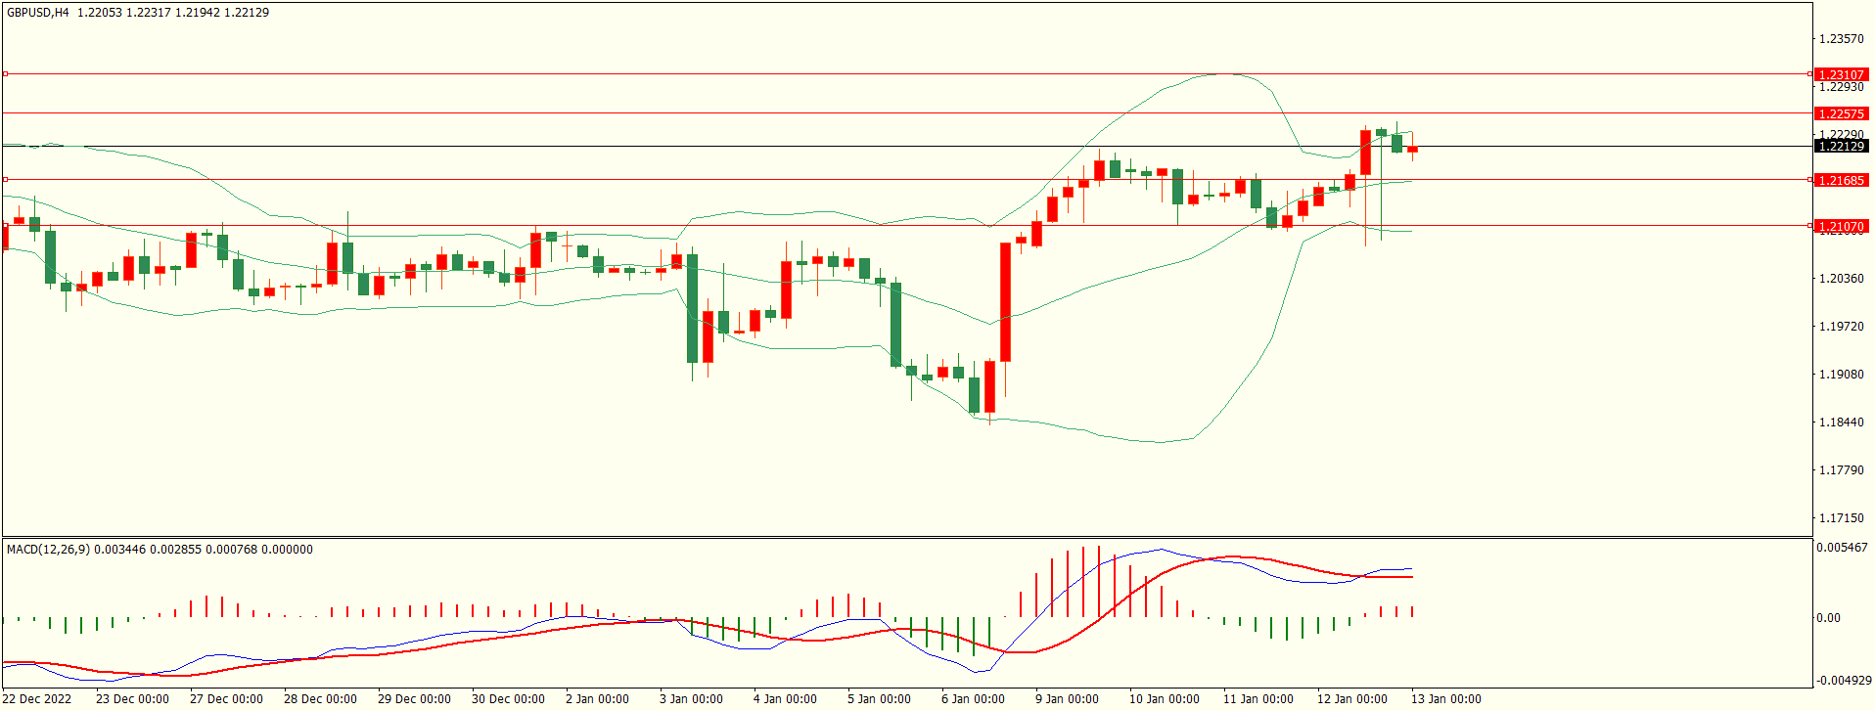Click the black current price label 1.22129
The image size is (1875, 711).
tap(1840, 146)
